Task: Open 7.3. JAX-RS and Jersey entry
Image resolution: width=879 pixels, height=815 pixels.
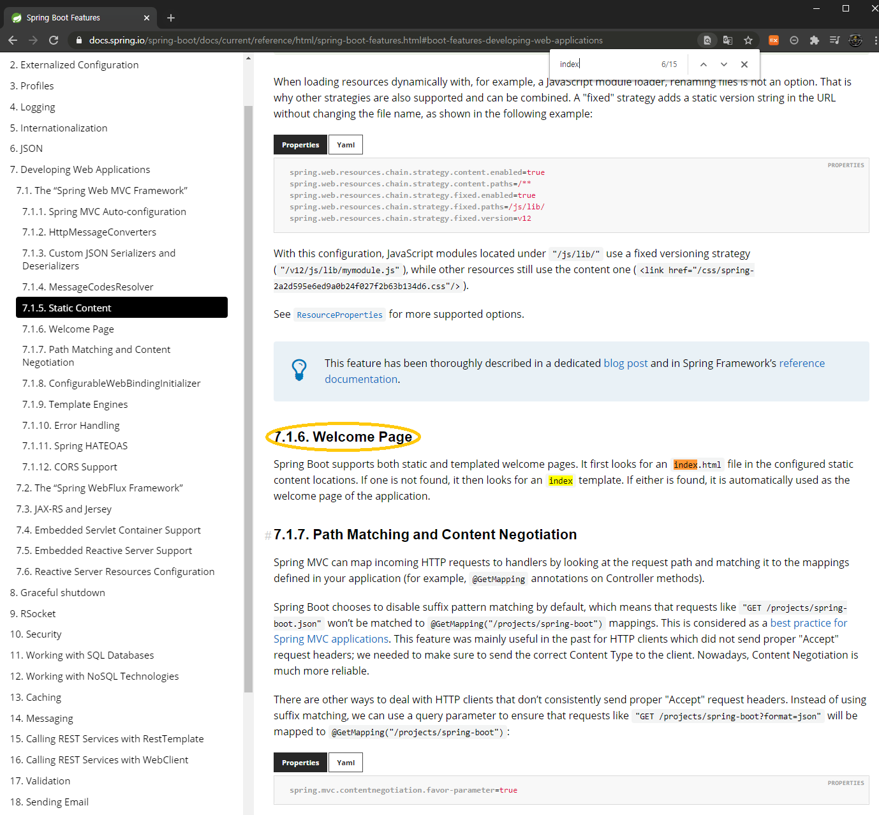Action: coord(64,509)
